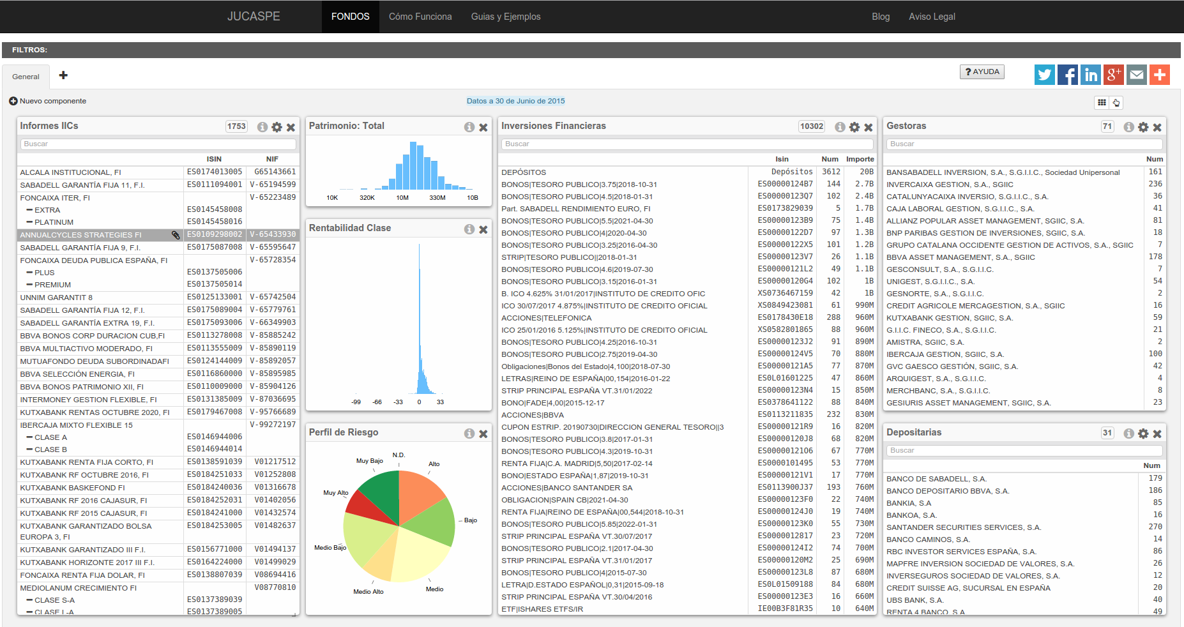Screen dimensions: 1184x627
Task: Collapse PLATINUM class under FONCAIXA ITER
Action: [x=29, y=222]
